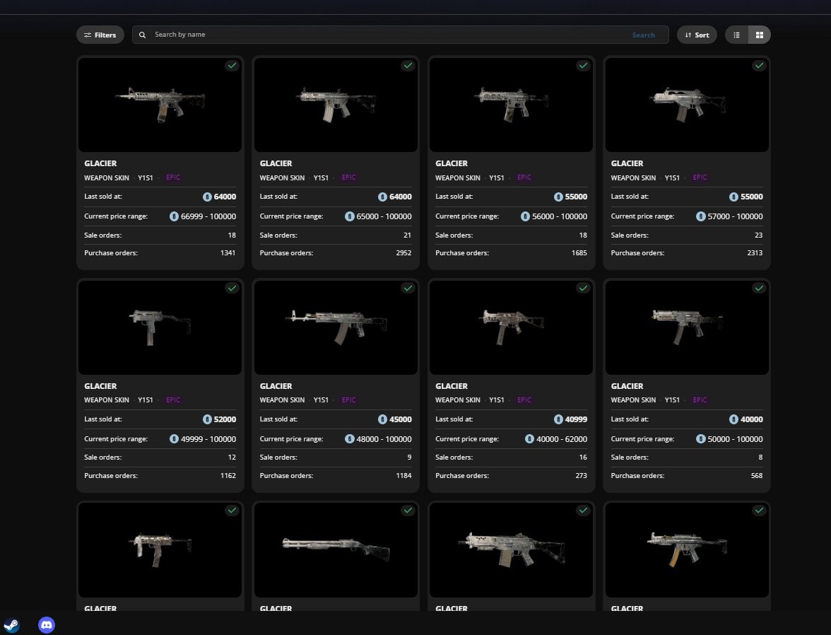Select sale orders value 23
This screenshot has height=635, width=831.
758,235
